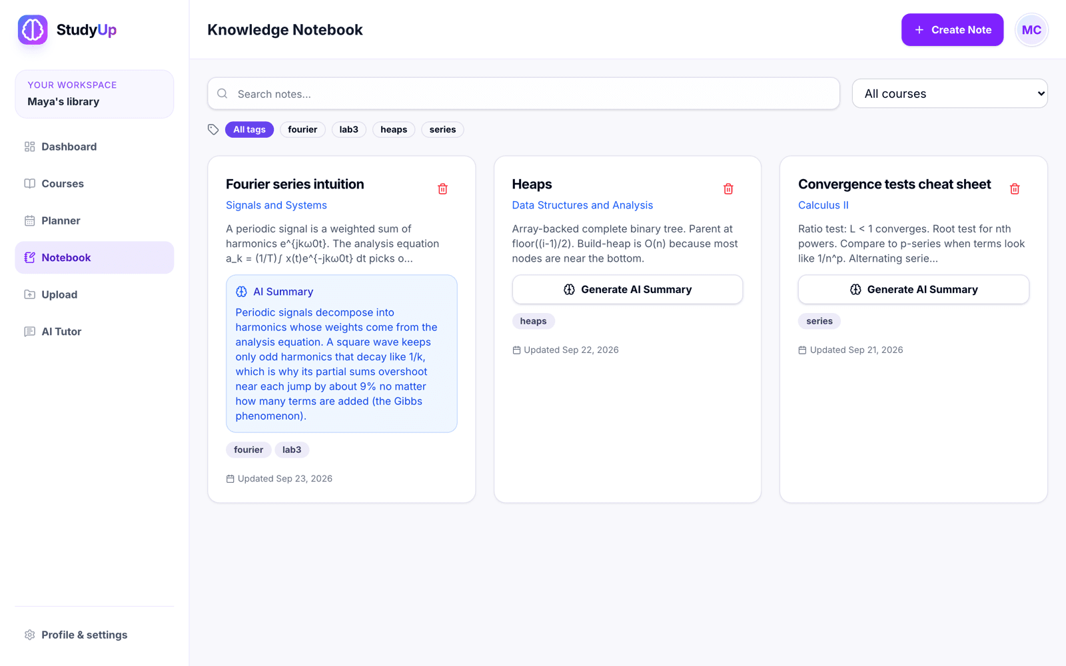Filter notes by fourier tag chip
Image resolution: width=1066 pixels, height=666 pixels.
tap(302, 130)
